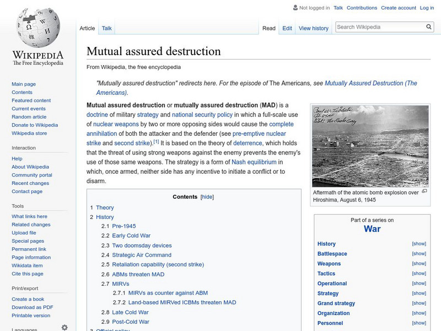Click the enlarge icon beside Hiroshima caption
The width and height of the screenshot is (441, 331).
(x=424, y=191)
